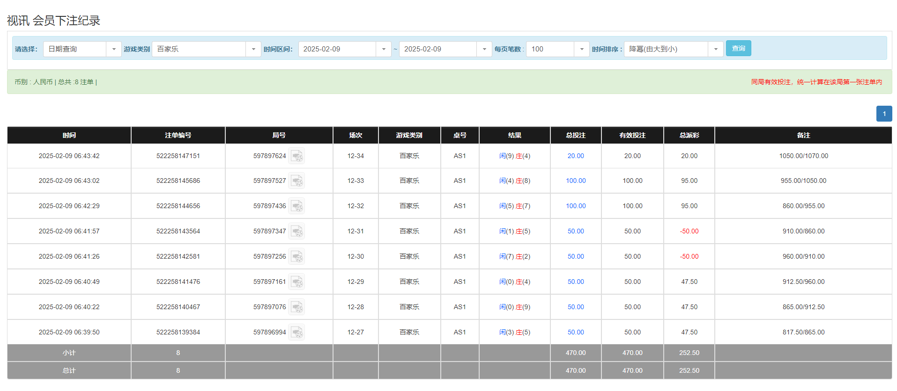
Task: Click replay icon beside round 597897347
Action: click(x=296, y=232)
